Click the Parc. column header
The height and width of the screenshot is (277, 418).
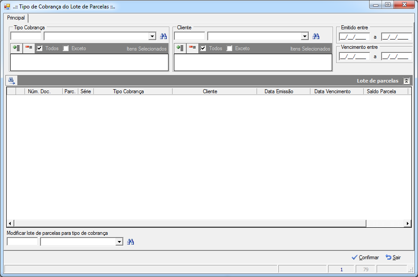[70, 91]
